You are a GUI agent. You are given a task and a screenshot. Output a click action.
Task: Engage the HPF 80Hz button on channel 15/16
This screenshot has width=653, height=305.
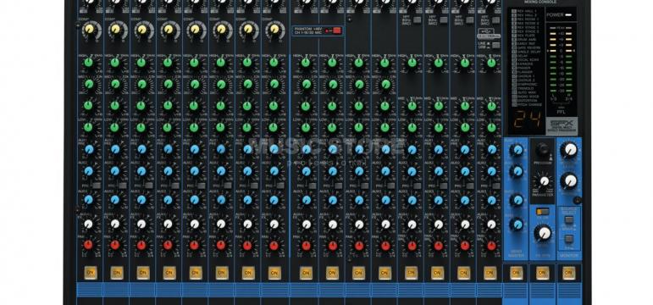[443, 19]
